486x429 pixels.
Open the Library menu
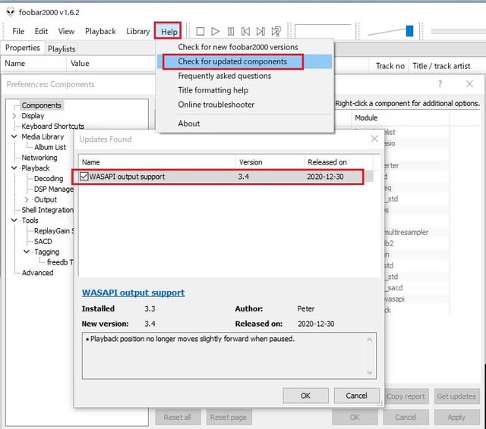137,31
